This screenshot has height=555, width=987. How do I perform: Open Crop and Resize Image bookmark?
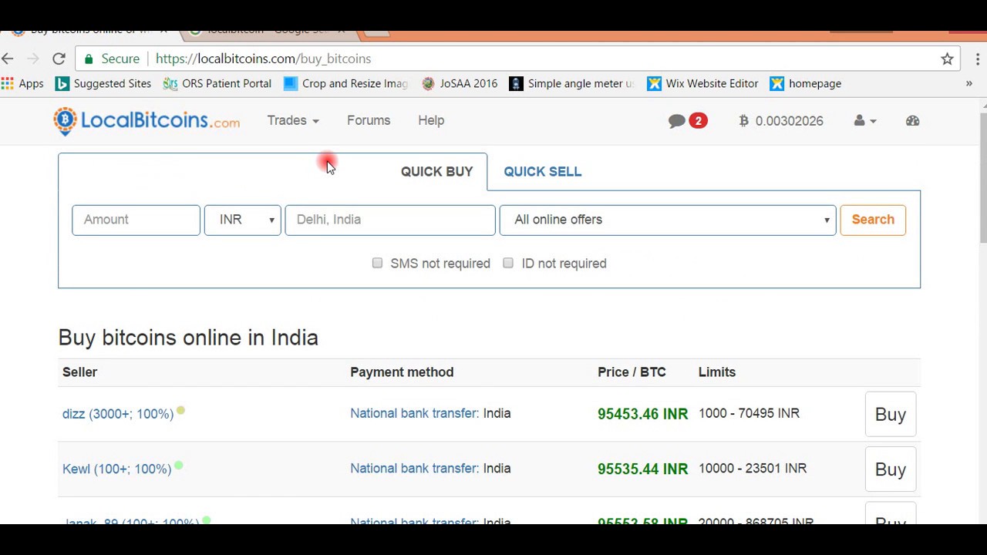(345, 83)
